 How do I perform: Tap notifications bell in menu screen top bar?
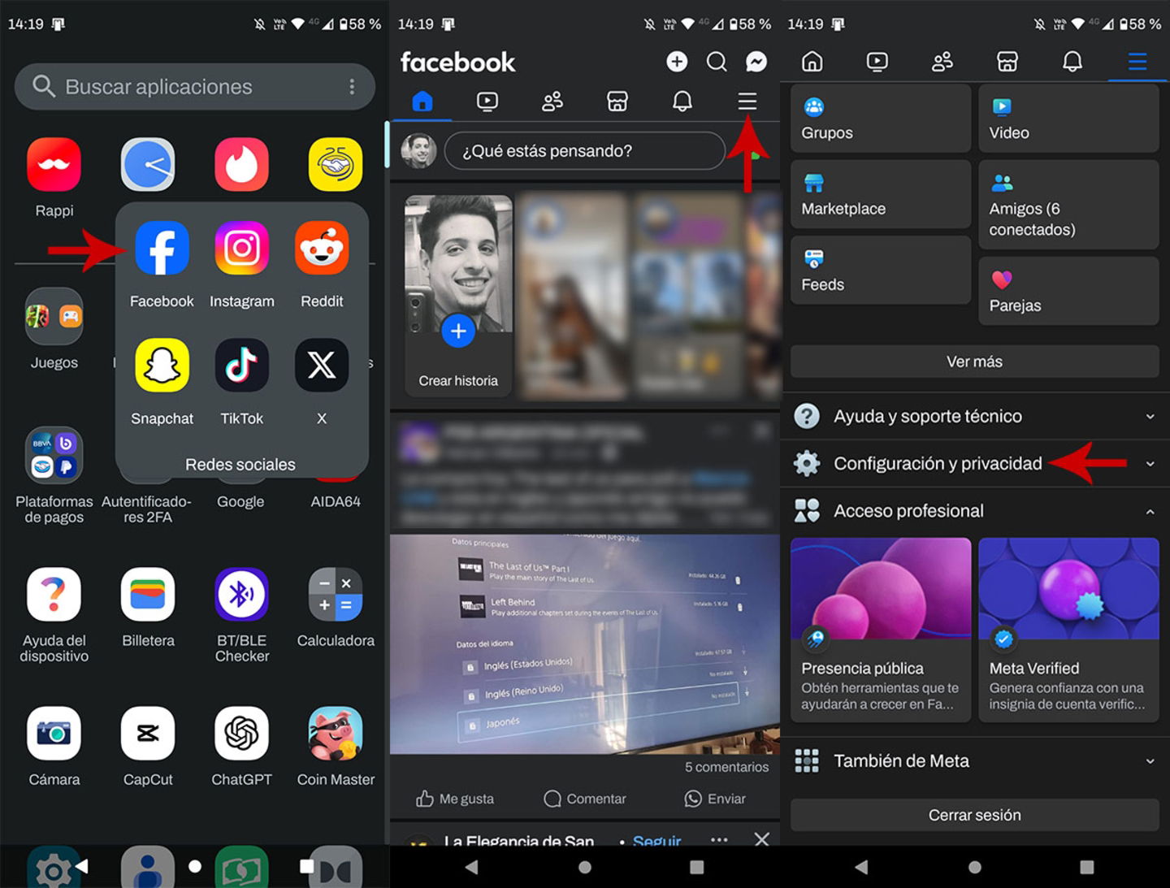click(x=1072, y=62)
